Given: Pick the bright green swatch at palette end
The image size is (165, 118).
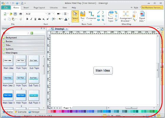Looking at the screenshot, I should 156,111.
